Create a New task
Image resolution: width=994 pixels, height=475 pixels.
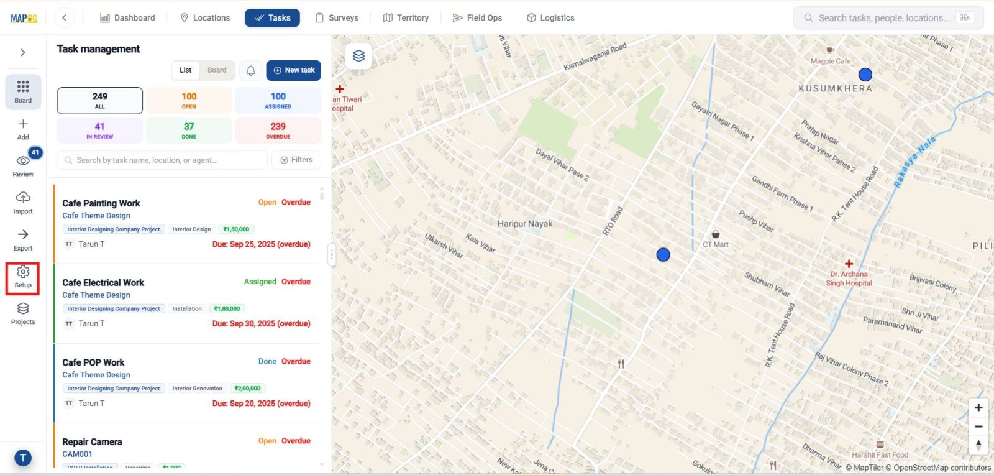(294, 70)
